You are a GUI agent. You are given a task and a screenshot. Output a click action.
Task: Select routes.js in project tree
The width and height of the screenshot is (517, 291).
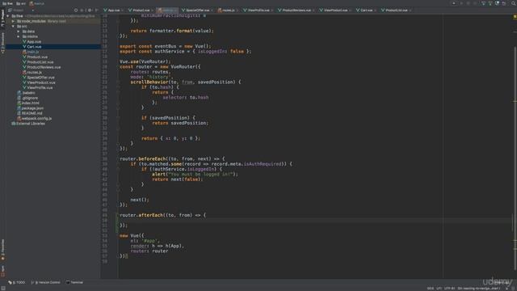32,72
